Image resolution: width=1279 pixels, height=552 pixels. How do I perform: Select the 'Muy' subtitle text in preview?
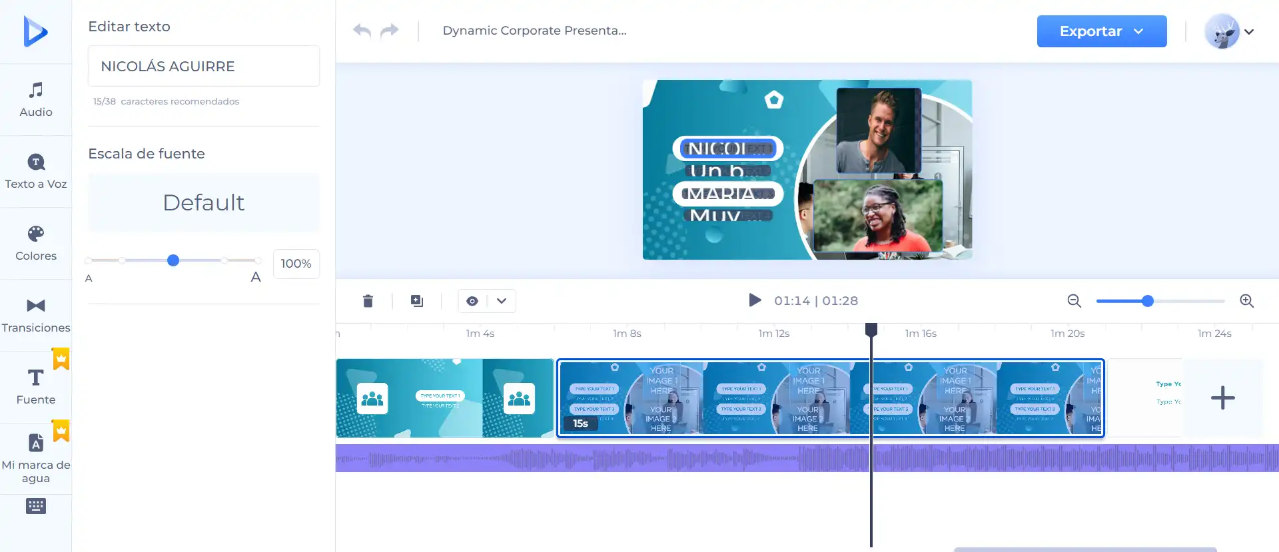click(729, 215)
